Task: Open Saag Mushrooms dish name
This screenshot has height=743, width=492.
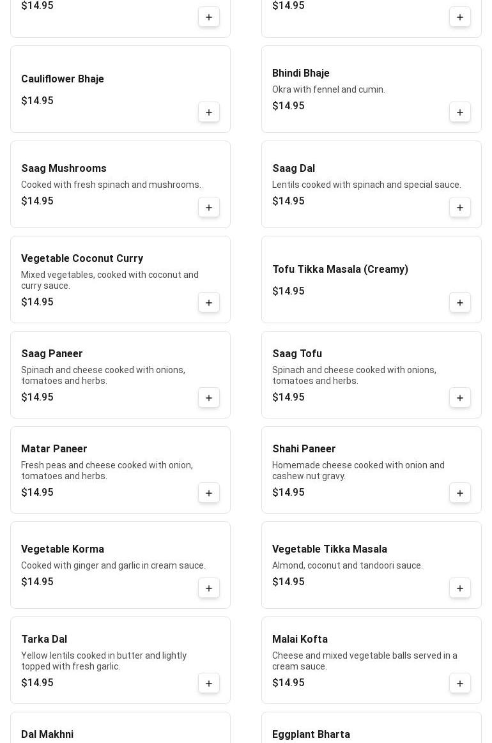Action: [x=64, y=169]
